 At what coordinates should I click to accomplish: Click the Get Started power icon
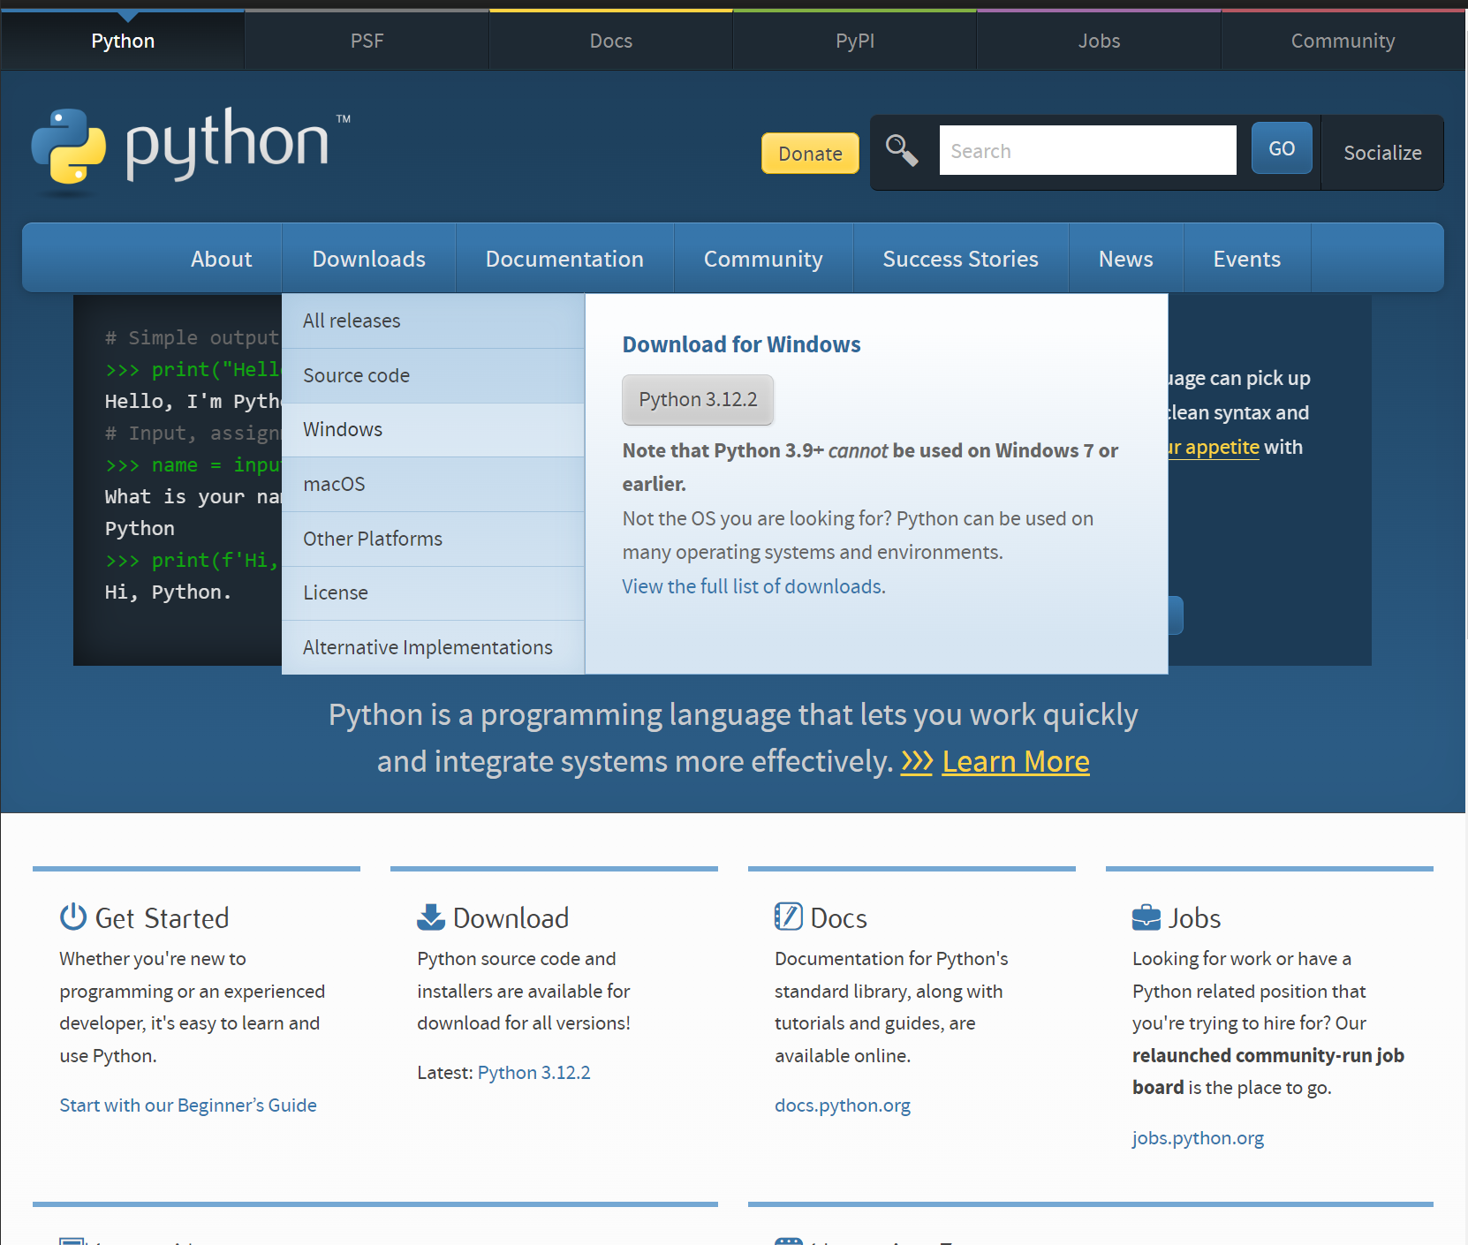coord(73,917)
